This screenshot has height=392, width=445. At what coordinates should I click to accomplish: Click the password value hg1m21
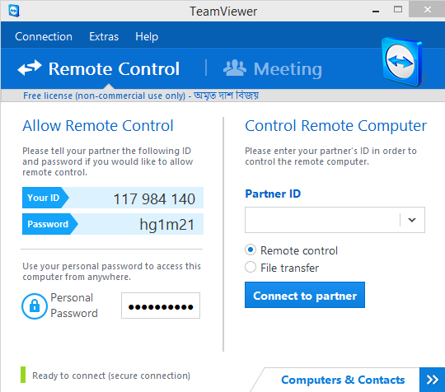pos(167,225)
